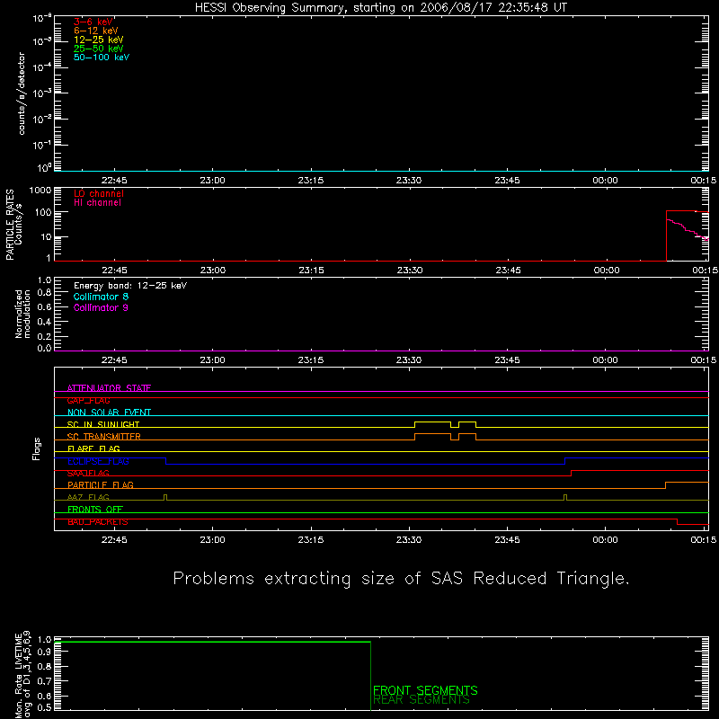Select the LO channel legend label

tap(99, 193)
